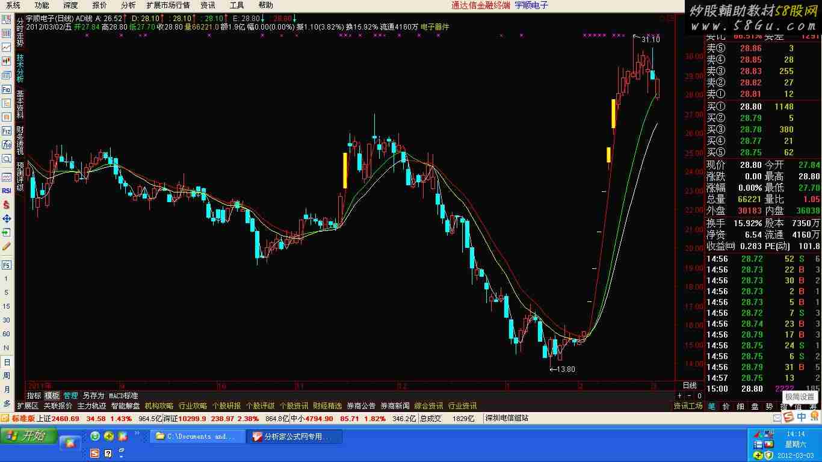Click the Sogou S input method icon
The height and width of the screenshot is (462, 822).
click(788, 417)
